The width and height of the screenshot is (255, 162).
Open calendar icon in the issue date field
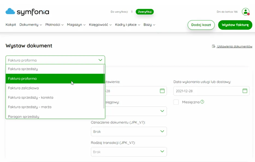(162, 91)
